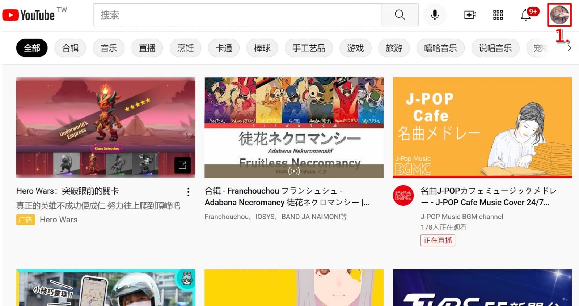Select the 旅游 filter chip

(x=394, y=48)
